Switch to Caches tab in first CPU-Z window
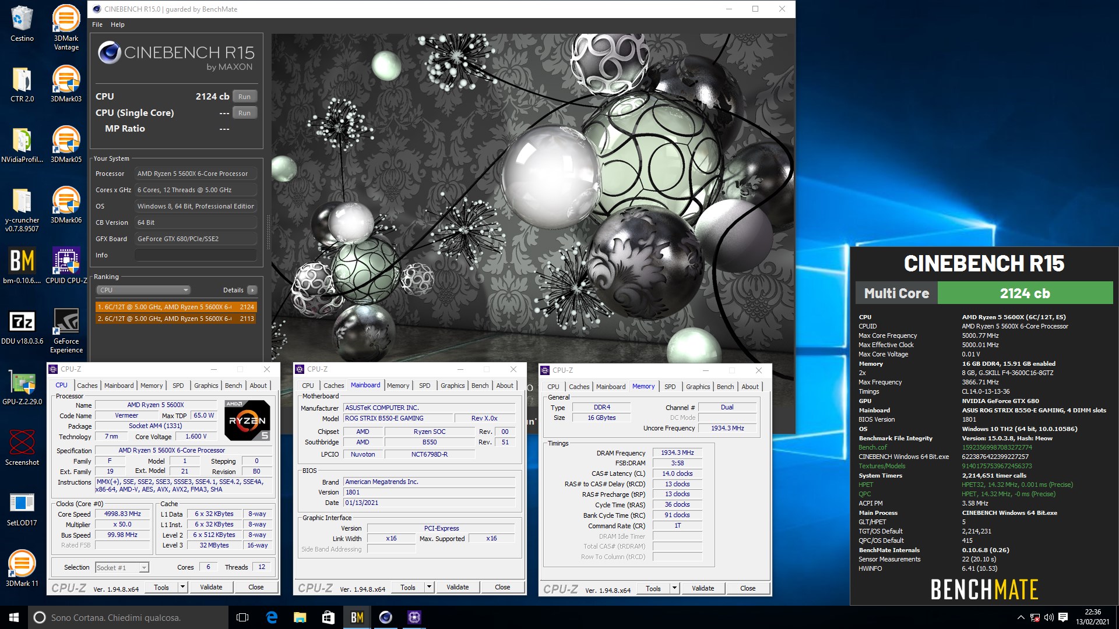This screenshot has height=629, width=1119. [x=87, y=386]
